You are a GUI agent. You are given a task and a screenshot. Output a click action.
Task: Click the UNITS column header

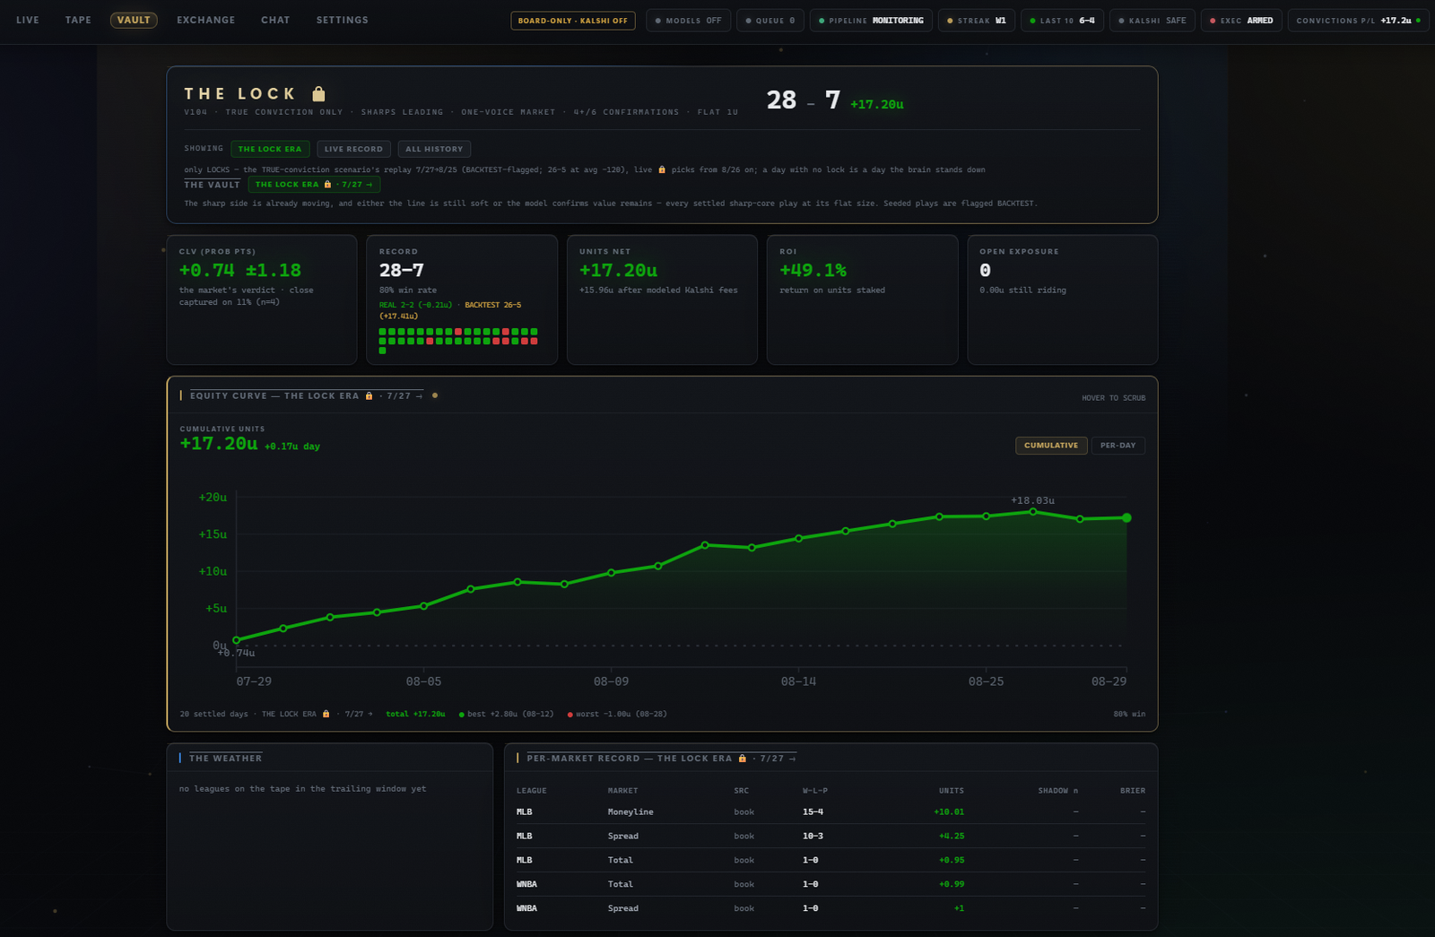tap(952, 791)
